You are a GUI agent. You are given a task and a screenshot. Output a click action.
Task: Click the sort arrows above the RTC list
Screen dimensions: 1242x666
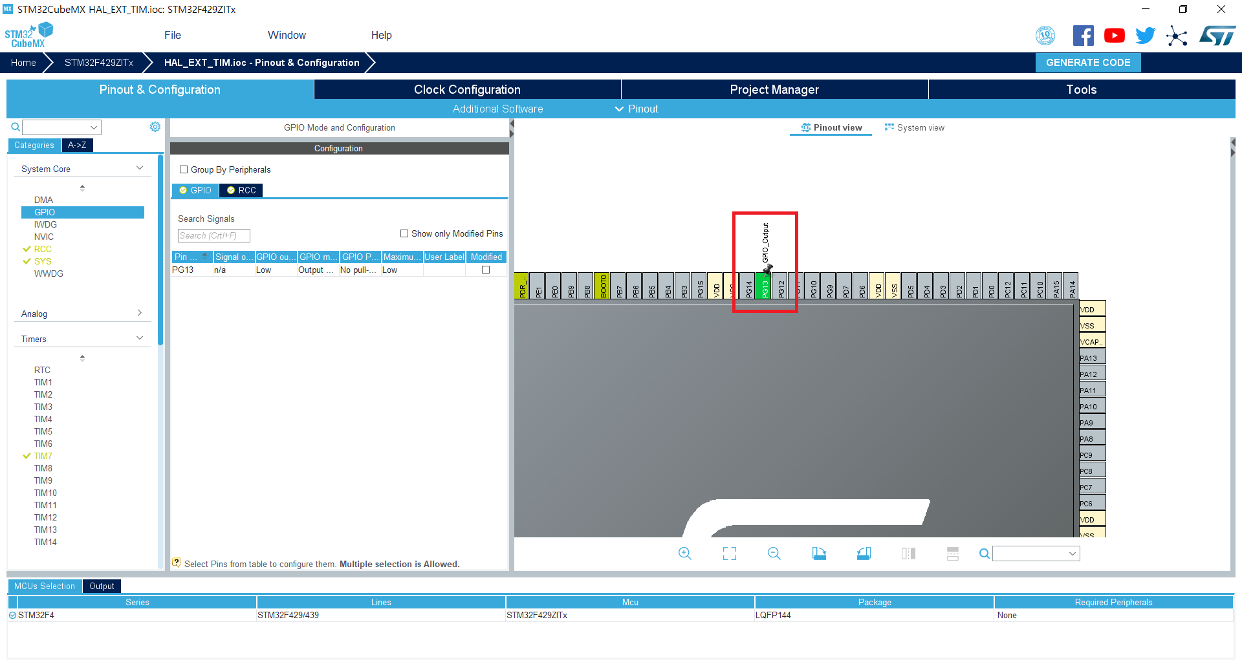pos(82,358)
